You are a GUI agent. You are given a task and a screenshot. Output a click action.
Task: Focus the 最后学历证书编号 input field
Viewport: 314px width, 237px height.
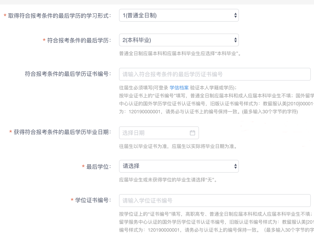pyautogui.click(x=214, y=74)
